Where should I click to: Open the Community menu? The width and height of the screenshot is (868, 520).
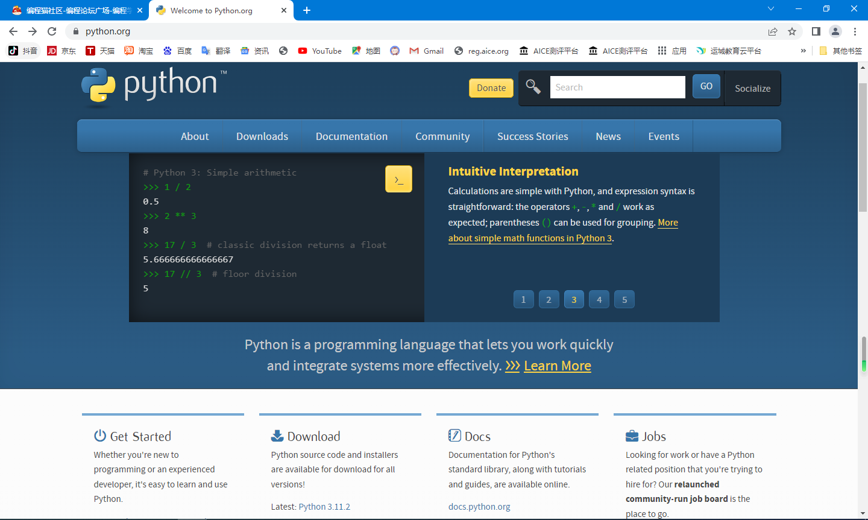point(442,136)
